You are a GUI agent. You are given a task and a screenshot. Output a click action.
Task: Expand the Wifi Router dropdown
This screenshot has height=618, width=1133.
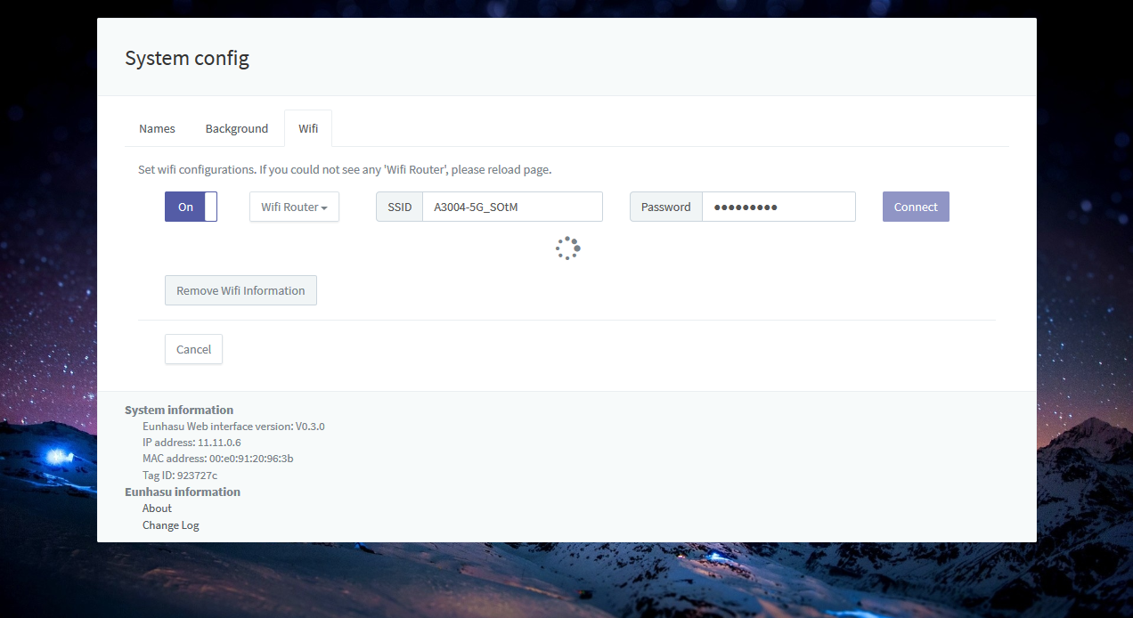(294, 207)
